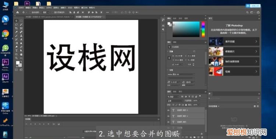Image resolution: width=276 pixels, height=139 pixels.
Task: Open the 基本技能 tutorial card
Action: point(234,41)
